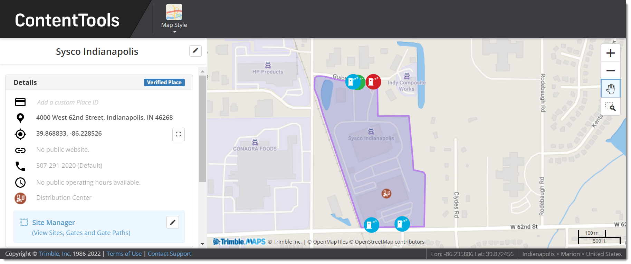This screenshot has height=264, width=631.
Task: Zoom out on the map
Action: pyautogui.click(x=611, y=70)
